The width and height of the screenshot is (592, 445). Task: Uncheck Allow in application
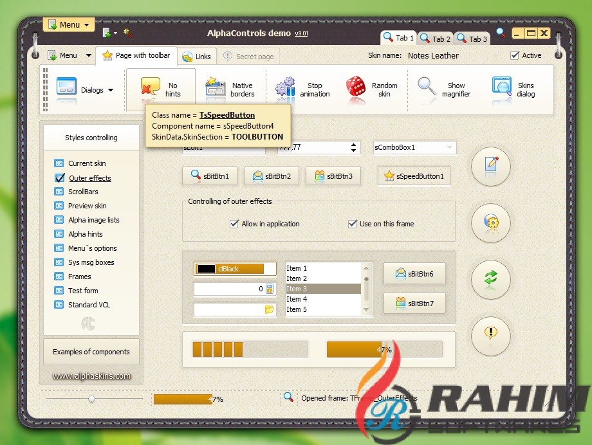coord(234,224)
